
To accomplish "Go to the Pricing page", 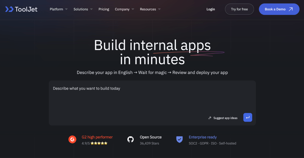I will point(104,9).
